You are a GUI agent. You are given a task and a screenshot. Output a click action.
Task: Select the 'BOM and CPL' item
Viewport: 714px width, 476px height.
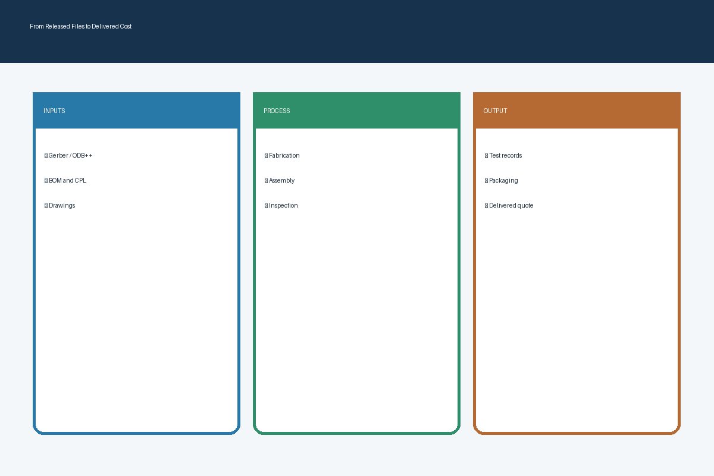[65, 180]
